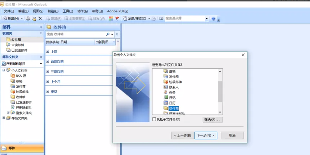Click the Print icon in toolbar
The image size is (310, 155).
[28, 18]
